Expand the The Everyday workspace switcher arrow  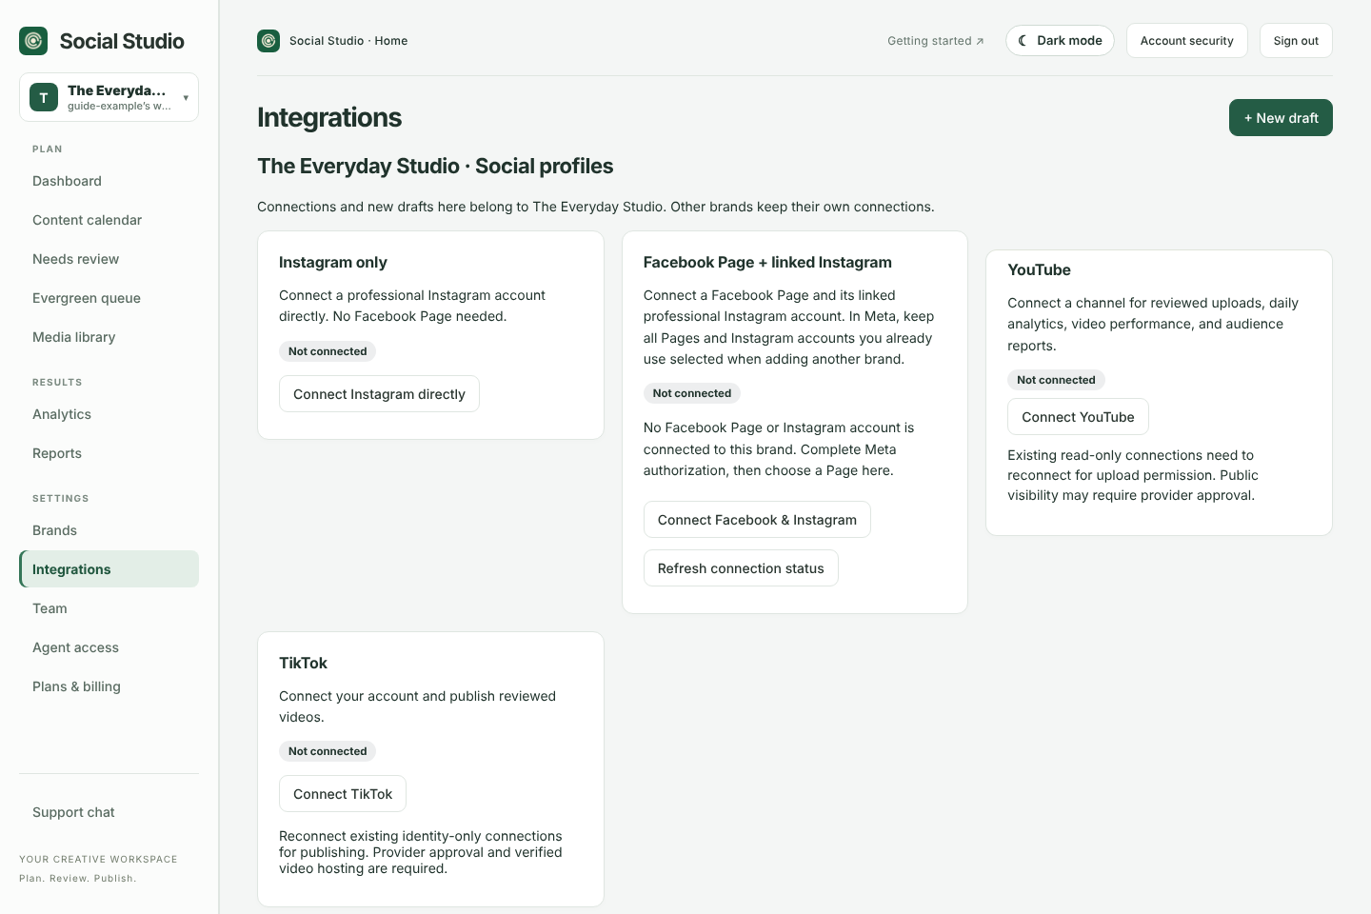[x=186, y=97]
